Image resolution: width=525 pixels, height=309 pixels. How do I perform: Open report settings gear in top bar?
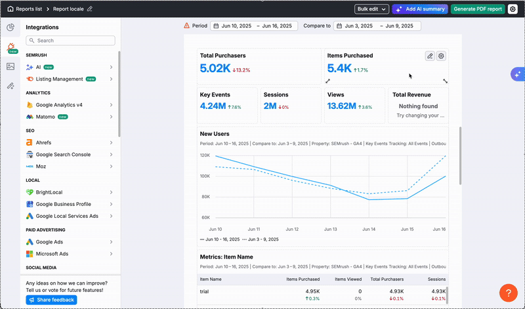coord(513,9)
